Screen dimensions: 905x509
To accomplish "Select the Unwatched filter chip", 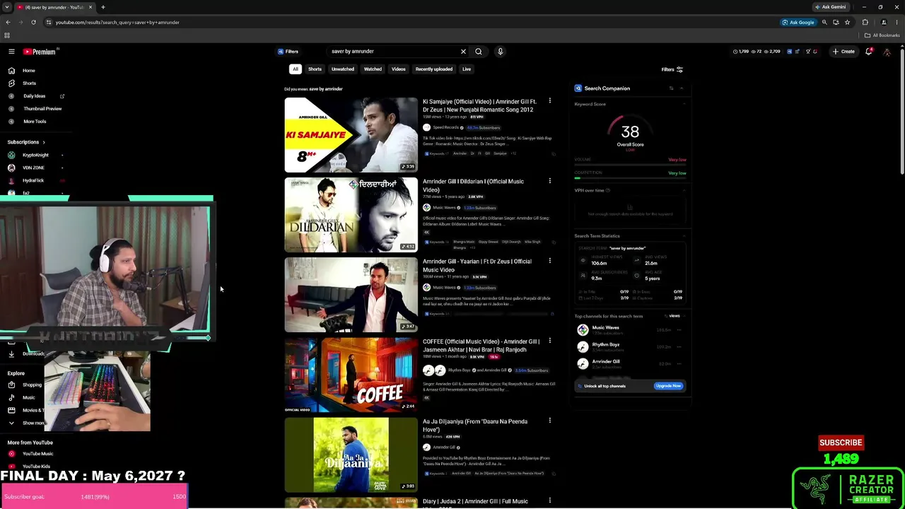I will tap(343, 69).
